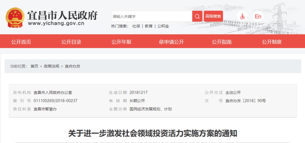
Task: Focus the keyword search input field
Action: point(152,16)
